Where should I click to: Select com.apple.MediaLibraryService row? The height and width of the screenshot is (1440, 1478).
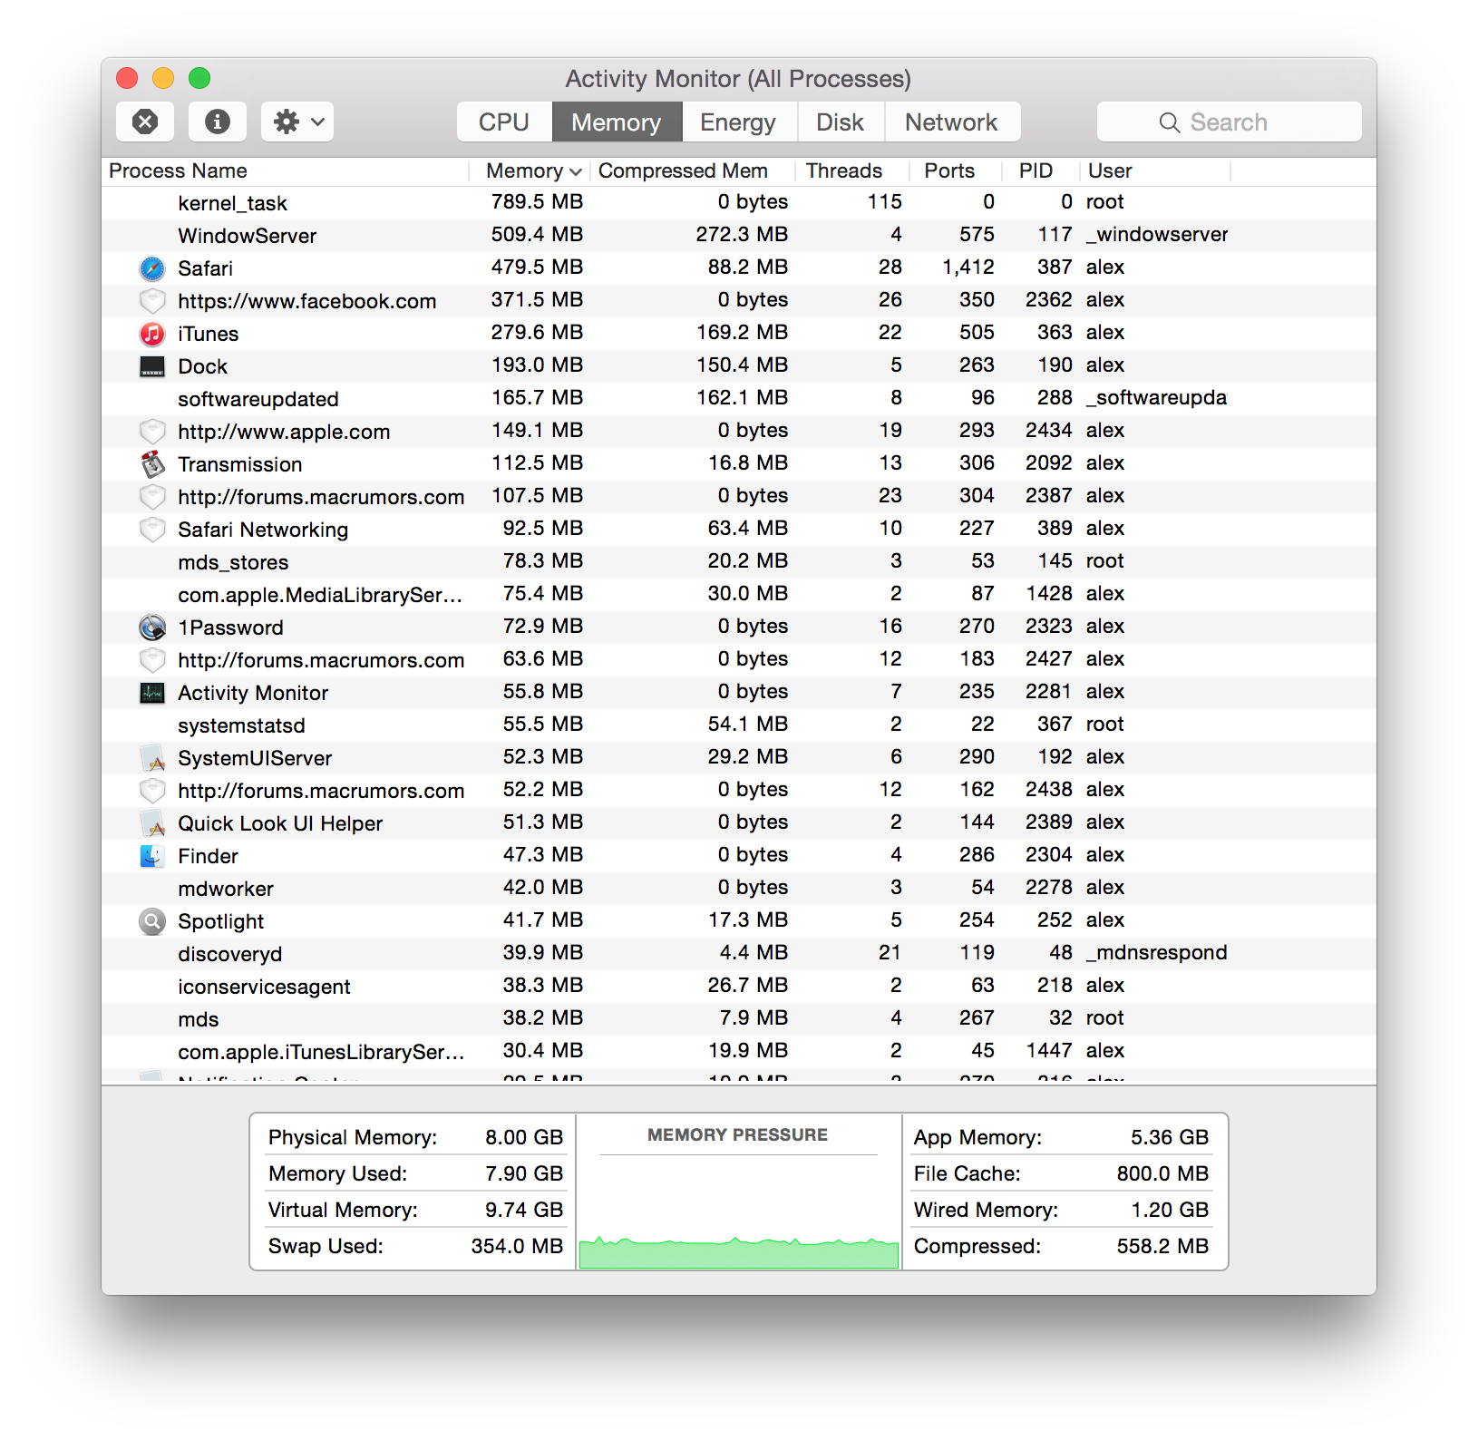(739, 595)
